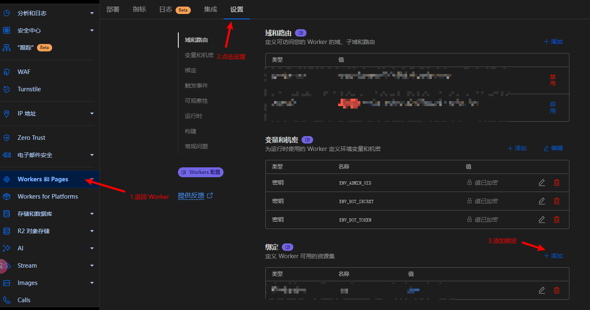Delete the ENV_BOT_SECRET variable
The width and height of the screenshot is (590, 310).
click(557, 201)
